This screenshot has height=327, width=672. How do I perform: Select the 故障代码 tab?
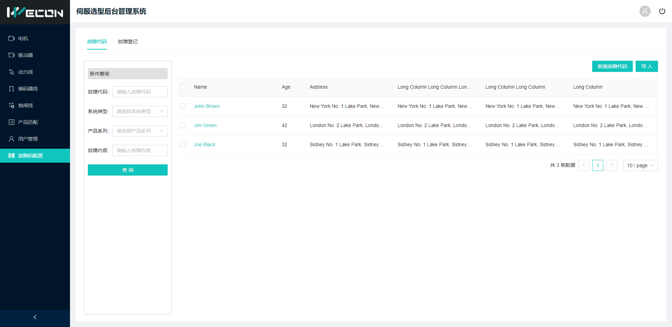coord(97,42)
